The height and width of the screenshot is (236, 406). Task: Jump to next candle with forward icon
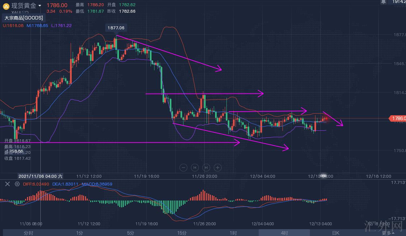pyautogui.click(x=206, y=168)
